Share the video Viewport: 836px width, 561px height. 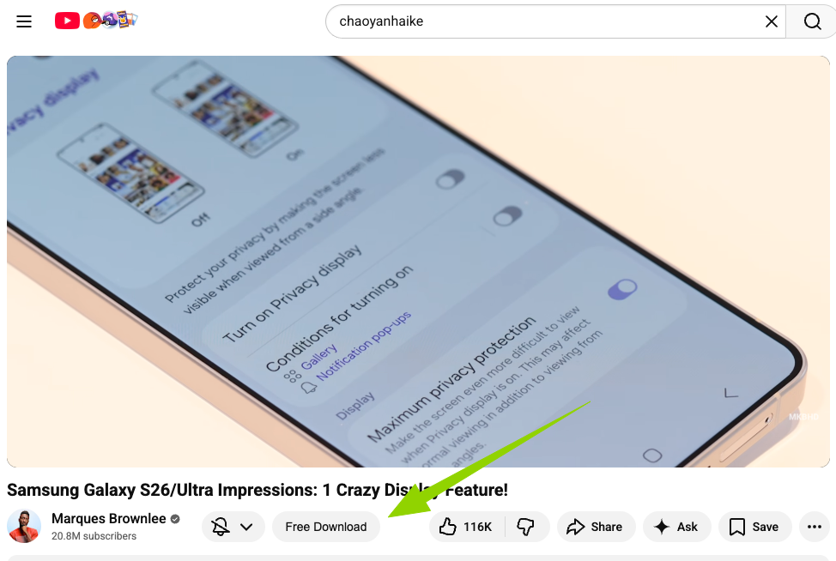coord(596,527)
